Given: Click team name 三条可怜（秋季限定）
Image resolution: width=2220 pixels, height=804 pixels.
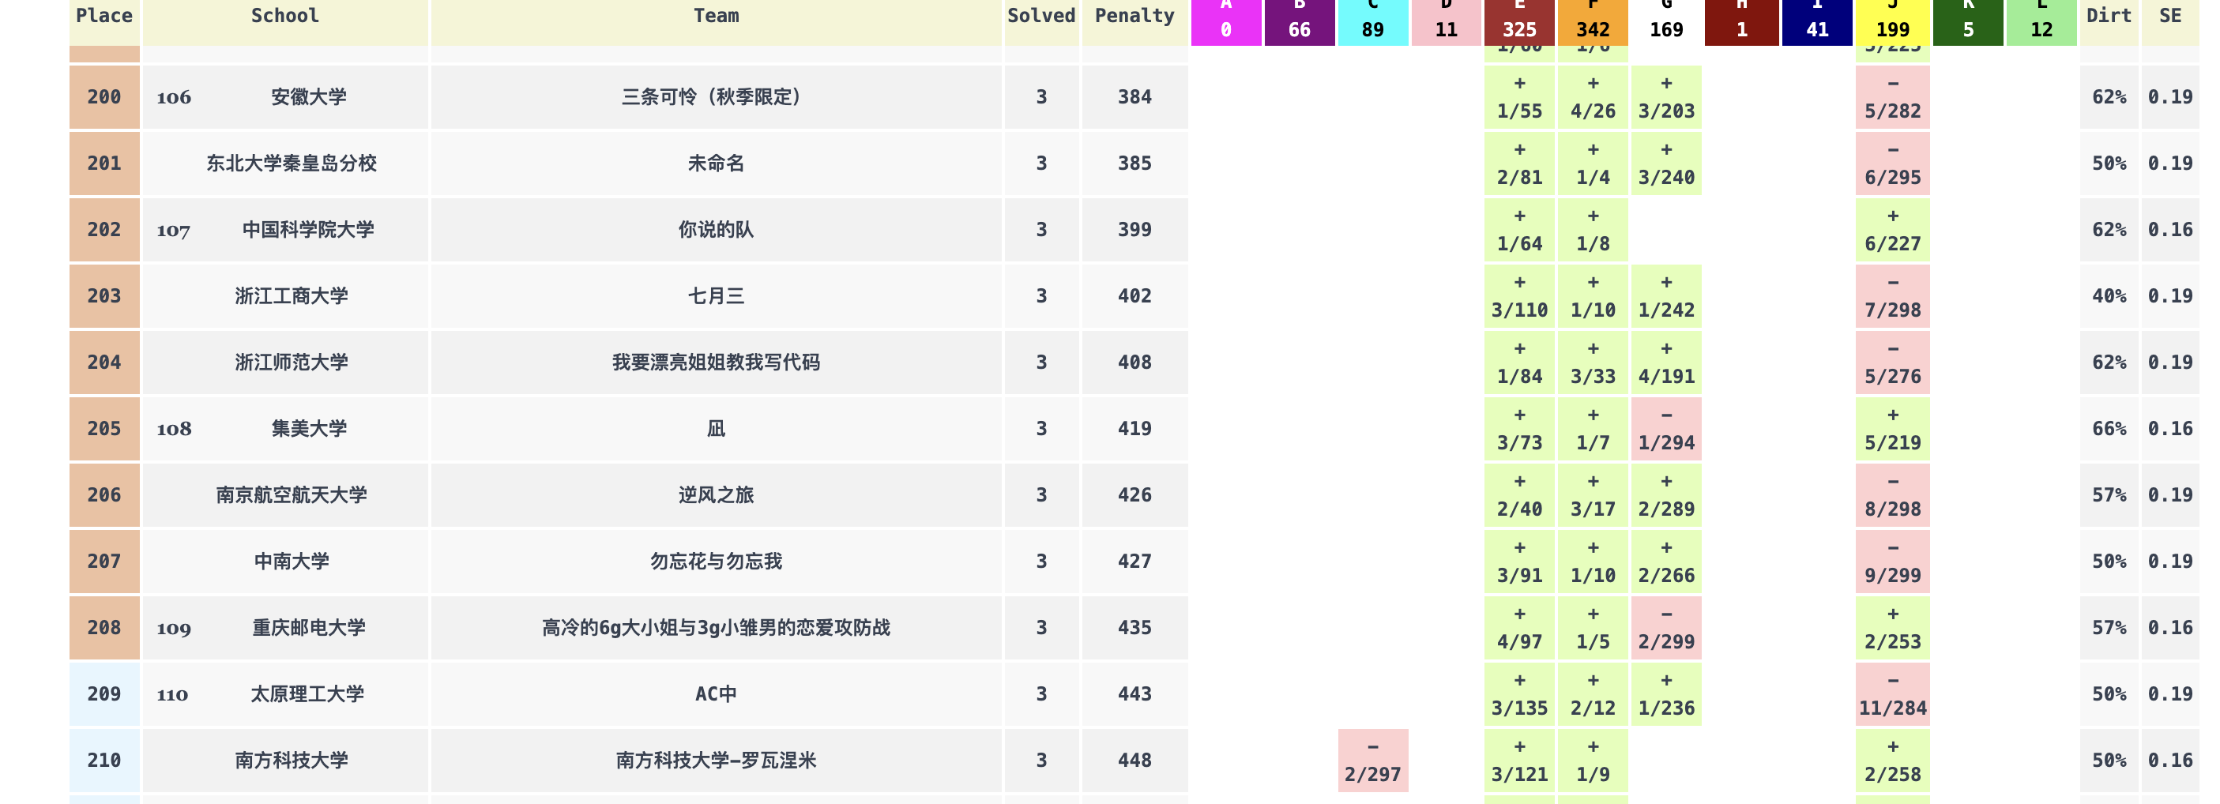Looking at the screenshot, I should pyautogui.click(x=716, y=97).
